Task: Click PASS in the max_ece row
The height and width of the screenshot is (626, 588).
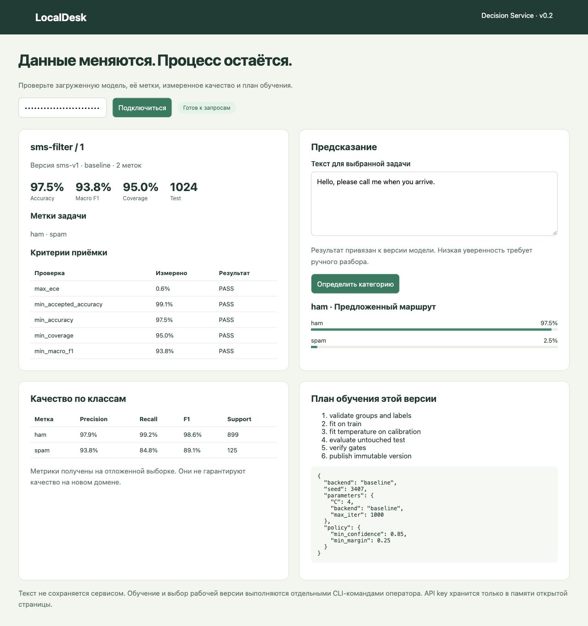Action: [226, 289]
